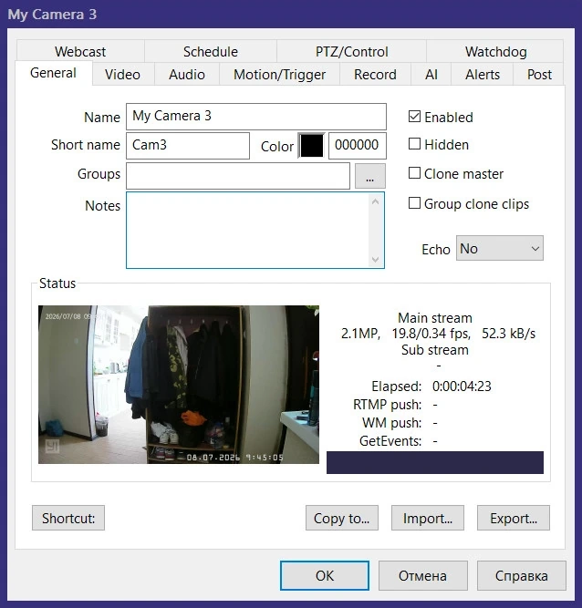Open help with the Справка button
582x608 pixels.
point(522,575)
